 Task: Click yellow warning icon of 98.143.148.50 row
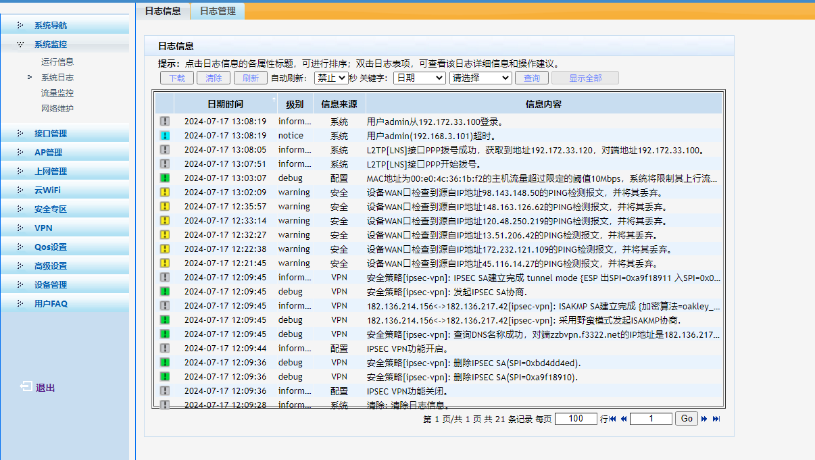tap(165, 193)
